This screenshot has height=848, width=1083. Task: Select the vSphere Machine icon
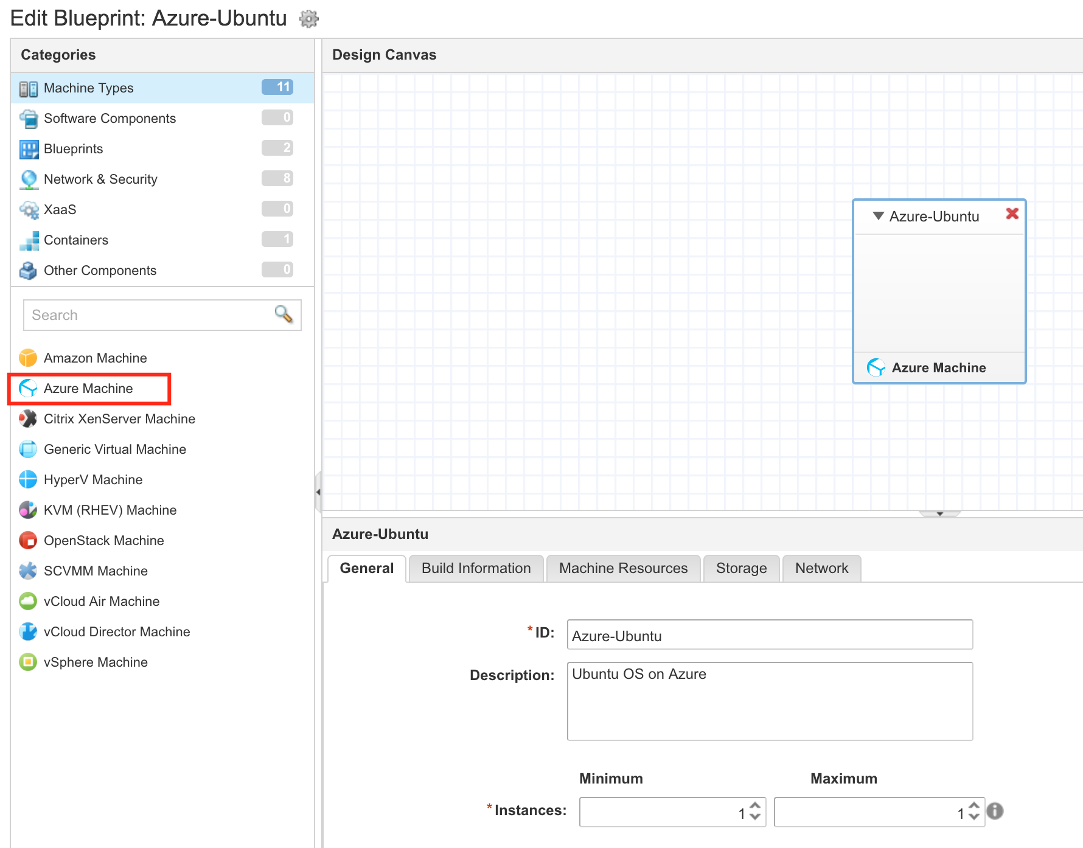pyautogui.click(x=28, y=662)
